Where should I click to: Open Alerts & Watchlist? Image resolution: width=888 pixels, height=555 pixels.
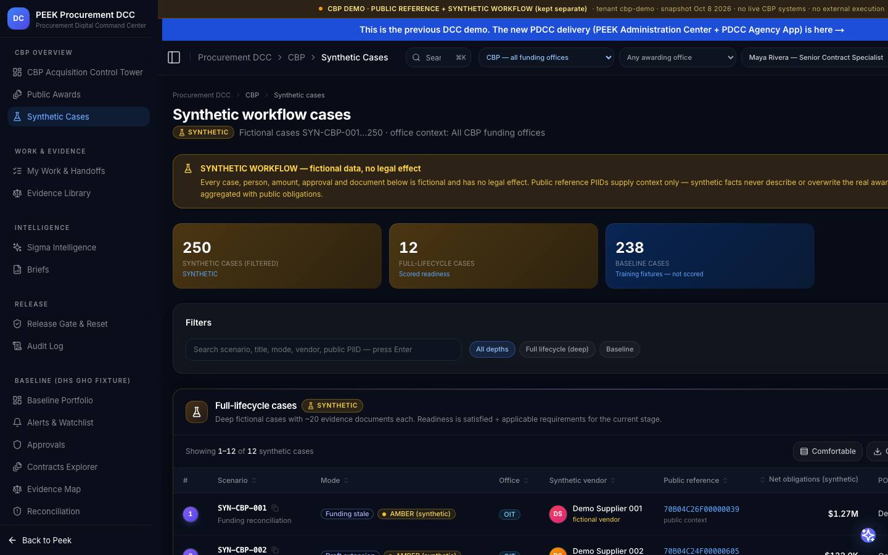point(78,422)
